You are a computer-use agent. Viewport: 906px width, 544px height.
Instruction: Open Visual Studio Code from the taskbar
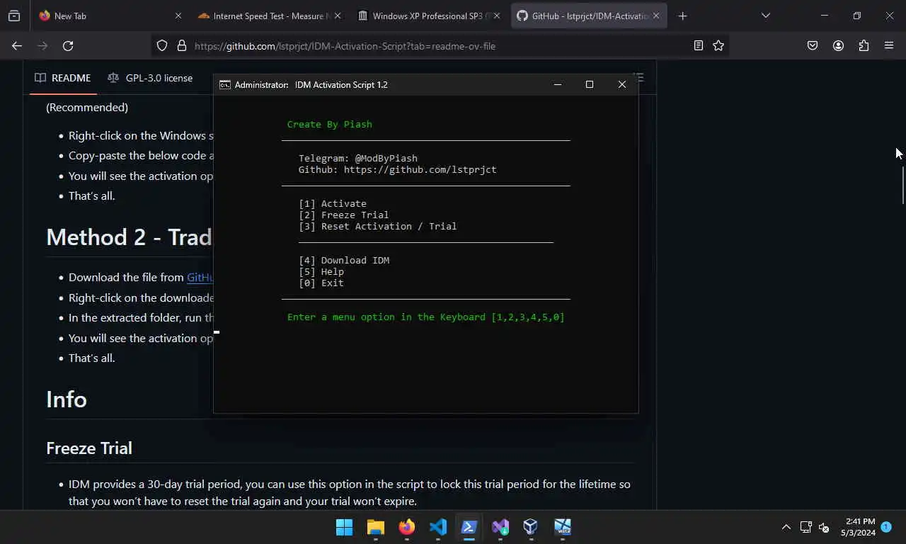click(x=437, y=527)
